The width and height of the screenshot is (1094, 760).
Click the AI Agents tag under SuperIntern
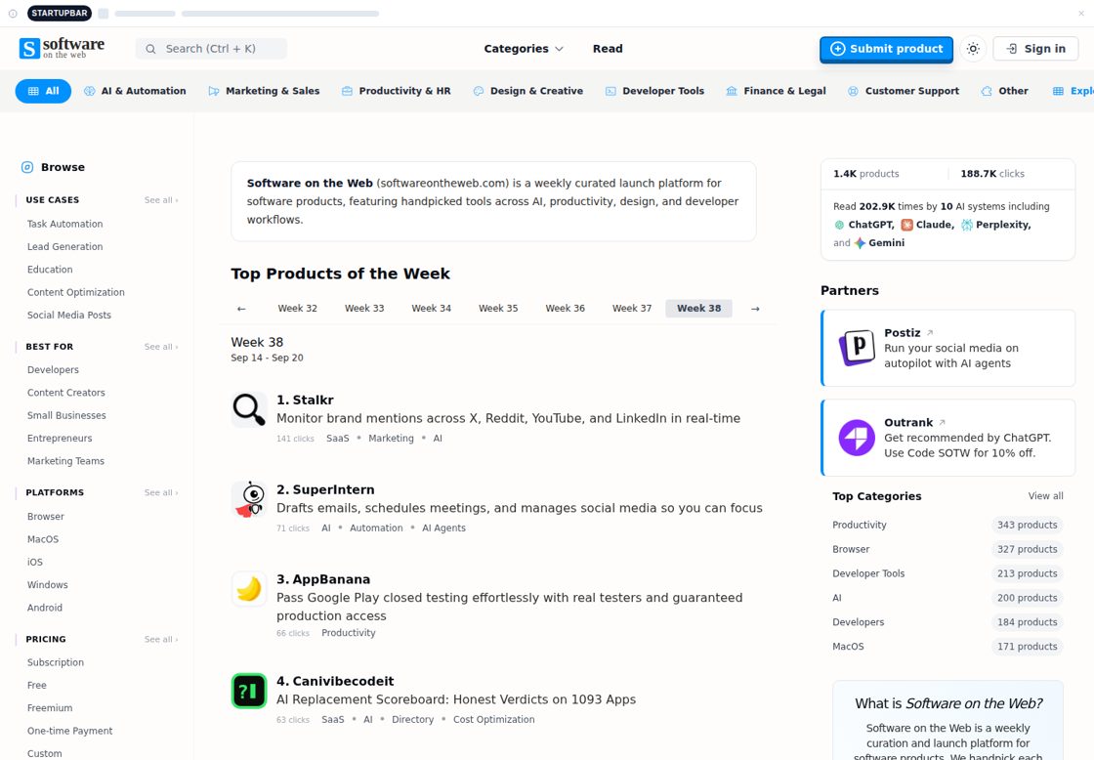point(443,528)
